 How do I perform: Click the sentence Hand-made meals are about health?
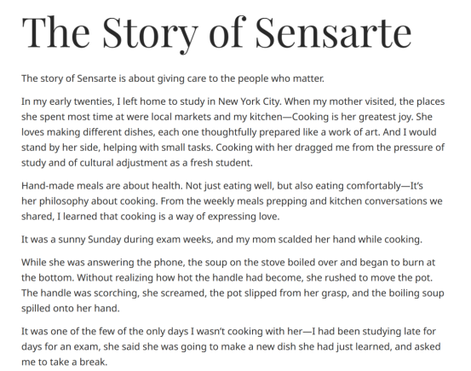102,186
